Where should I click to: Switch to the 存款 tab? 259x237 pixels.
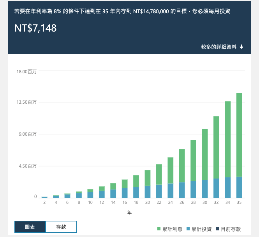point(61,227)
